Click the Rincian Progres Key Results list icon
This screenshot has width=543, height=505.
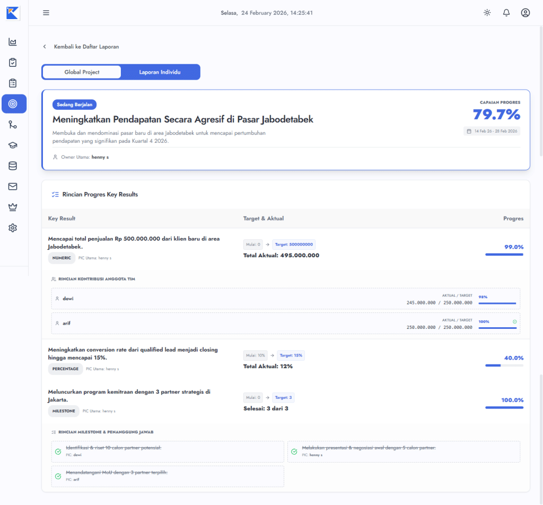pos(55,195)
